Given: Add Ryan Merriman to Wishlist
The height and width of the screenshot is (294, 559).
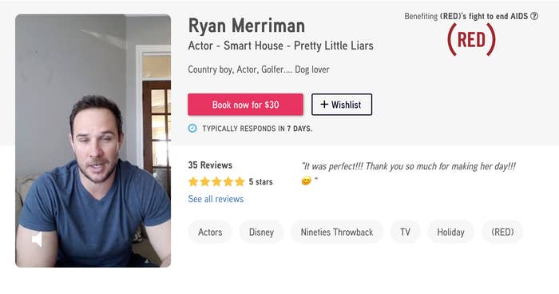Looking at the screenshot, I should point(342,105).
